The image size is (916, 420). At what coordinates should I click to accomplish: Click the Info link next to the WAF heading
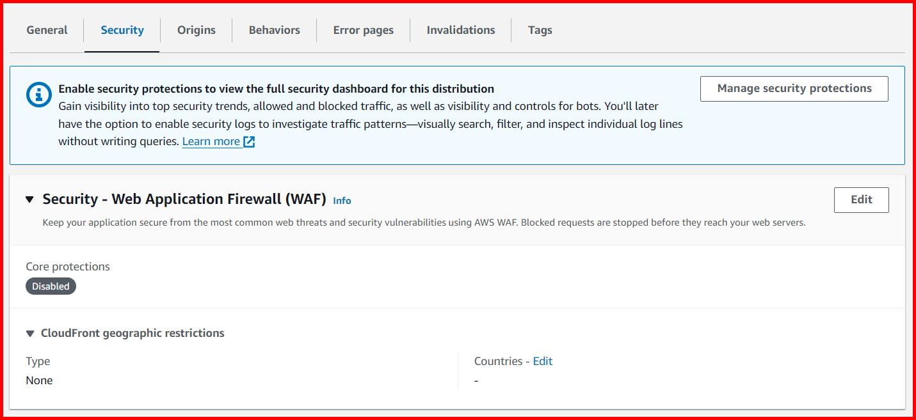[x=342, y=200]
